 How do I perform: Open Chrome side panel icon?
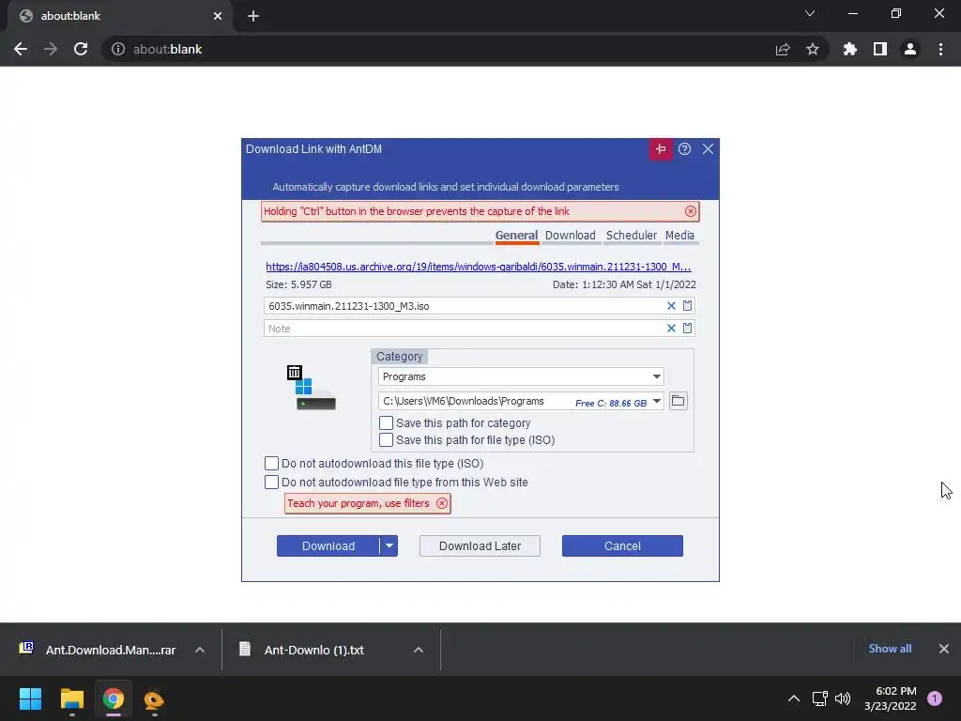coord(880,49)
